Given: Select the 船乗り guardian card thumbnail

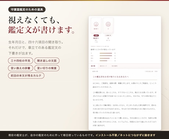Looking at the screenshot, I should [96, 25].
